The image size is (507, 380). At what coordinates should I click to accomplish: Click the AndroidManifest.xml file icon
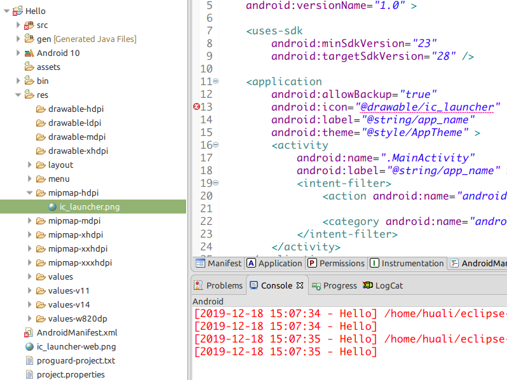click(x=29, y=332)
